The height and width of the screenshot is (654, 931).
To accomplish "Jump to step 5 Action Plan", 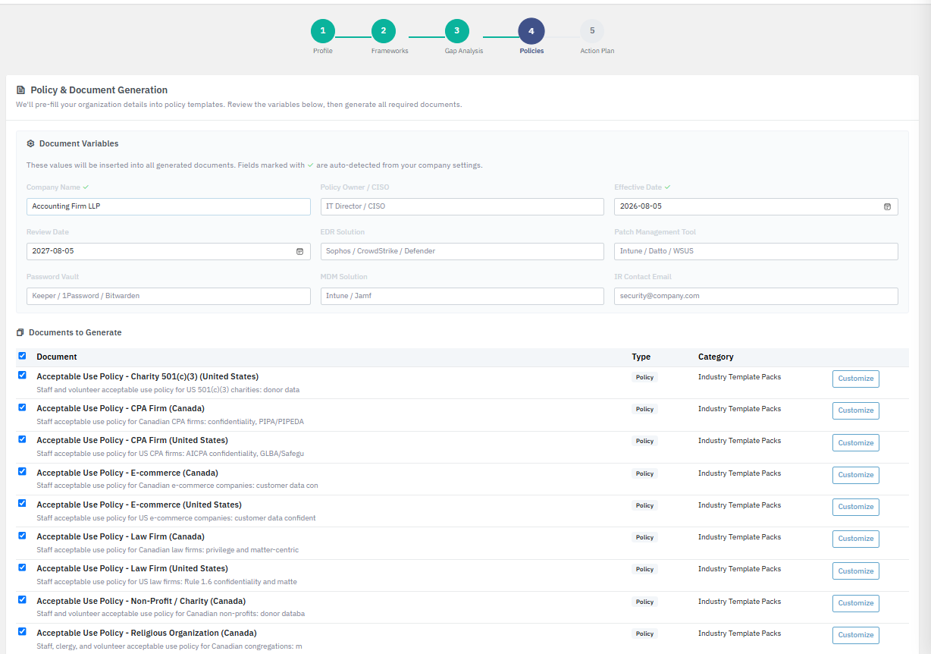I will click(x=592, y=31).
